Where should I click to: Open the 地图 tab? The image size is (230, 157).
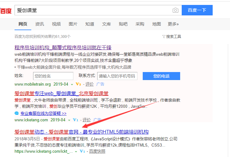coord(157,24)
